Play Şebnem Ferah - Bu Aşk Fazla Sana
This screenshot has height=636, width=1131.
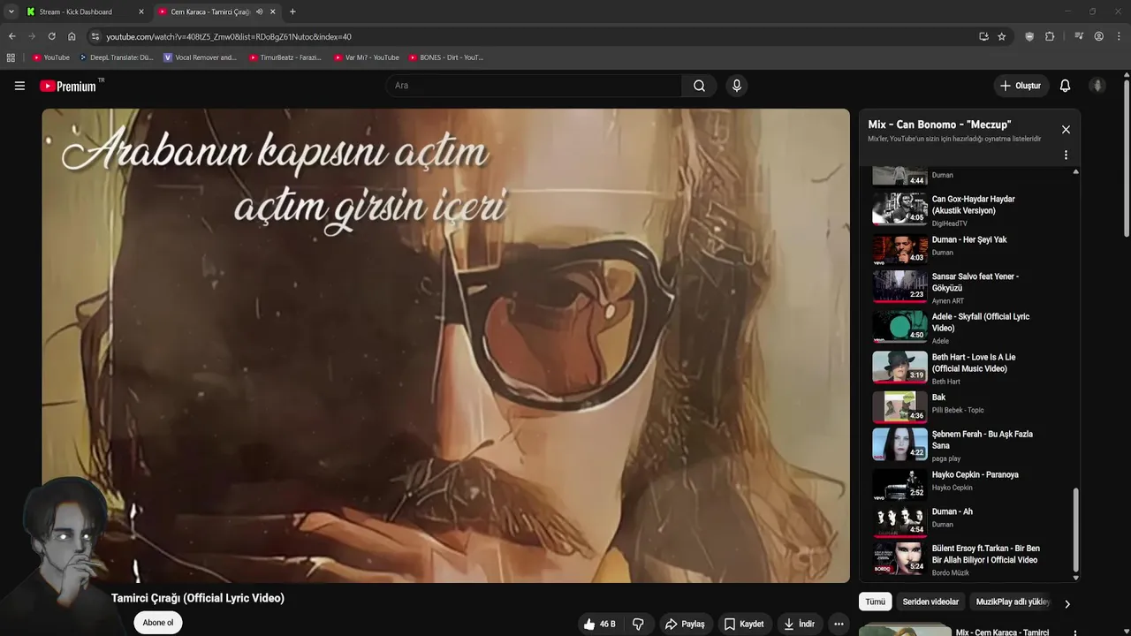[968, 445]
